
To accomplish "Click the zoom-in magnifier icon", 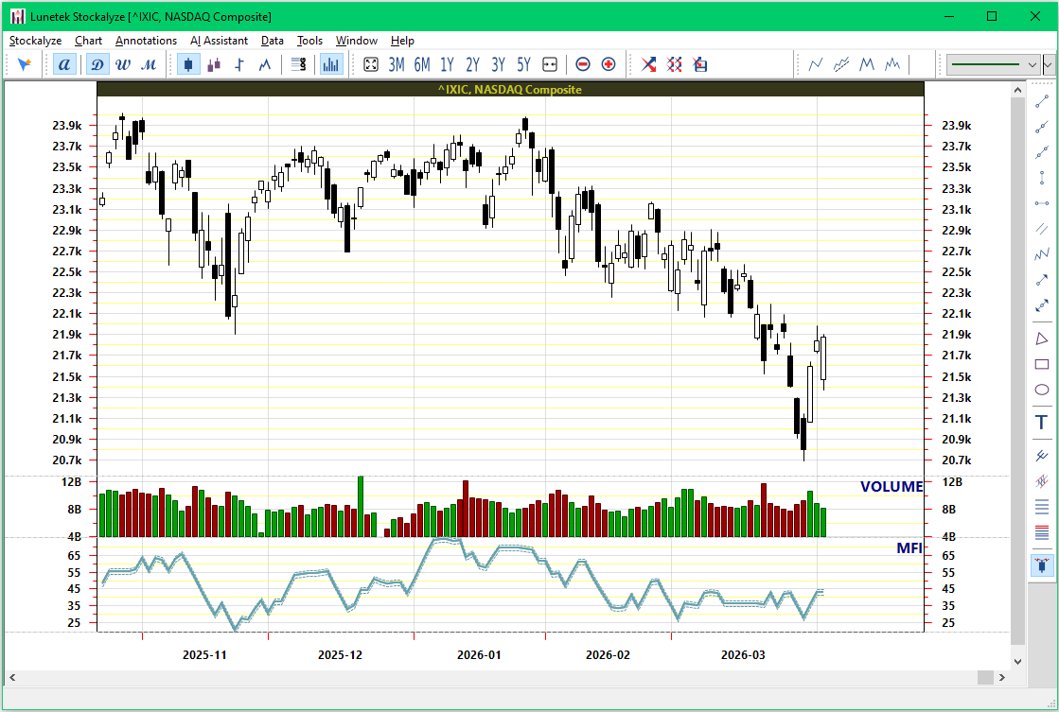I will [x=609, y=64].
